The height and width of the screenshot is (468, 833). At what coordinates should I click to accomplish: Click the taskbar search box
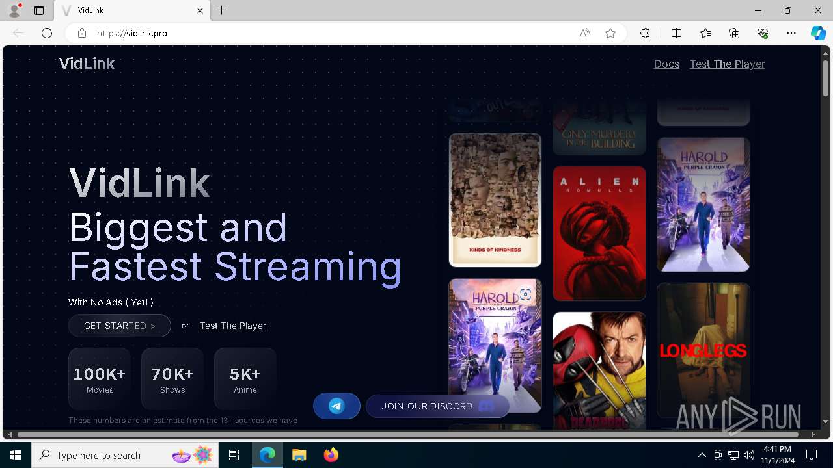pos(125,455)
